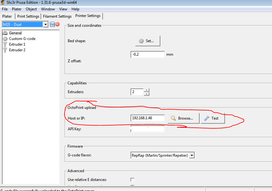Switch to the Filament Settings tab
The width and height of the screenshot is (272, 191).
[57, 16]
